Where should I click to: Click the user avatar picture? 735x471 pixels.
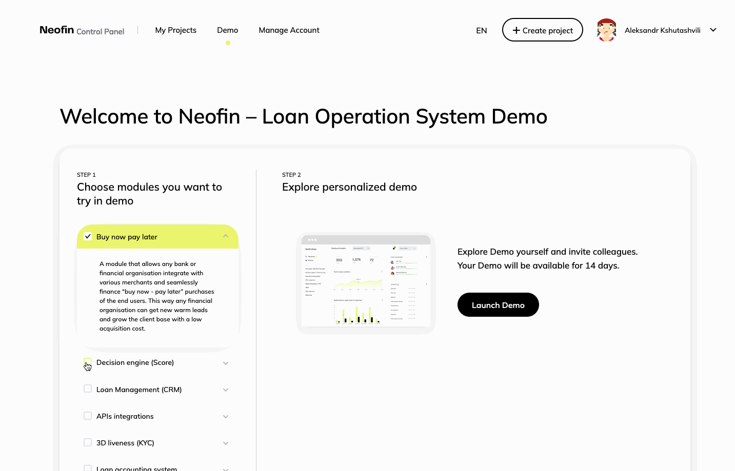click(x=606, y=30)
